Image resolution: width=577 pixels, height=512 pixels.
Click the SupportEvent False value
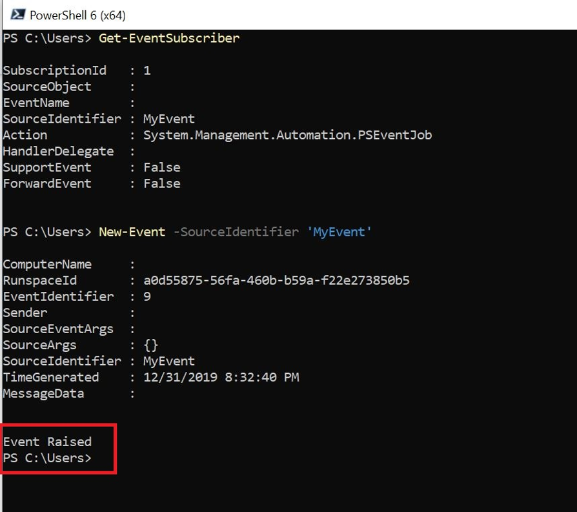point(162,167)
